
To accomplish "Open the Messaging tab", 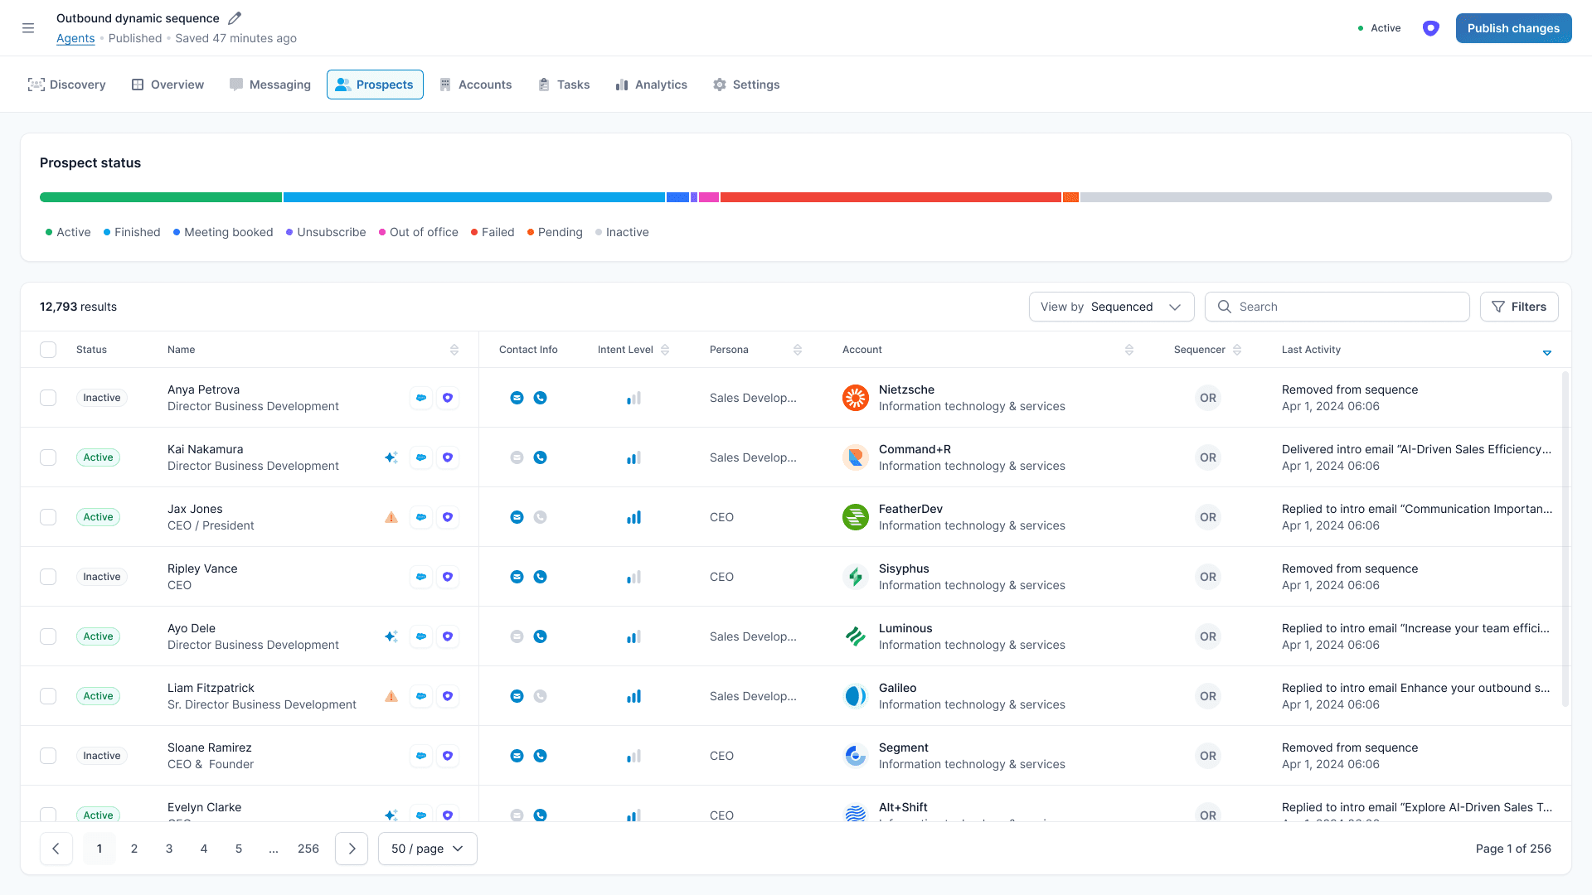I will (269, 84).
